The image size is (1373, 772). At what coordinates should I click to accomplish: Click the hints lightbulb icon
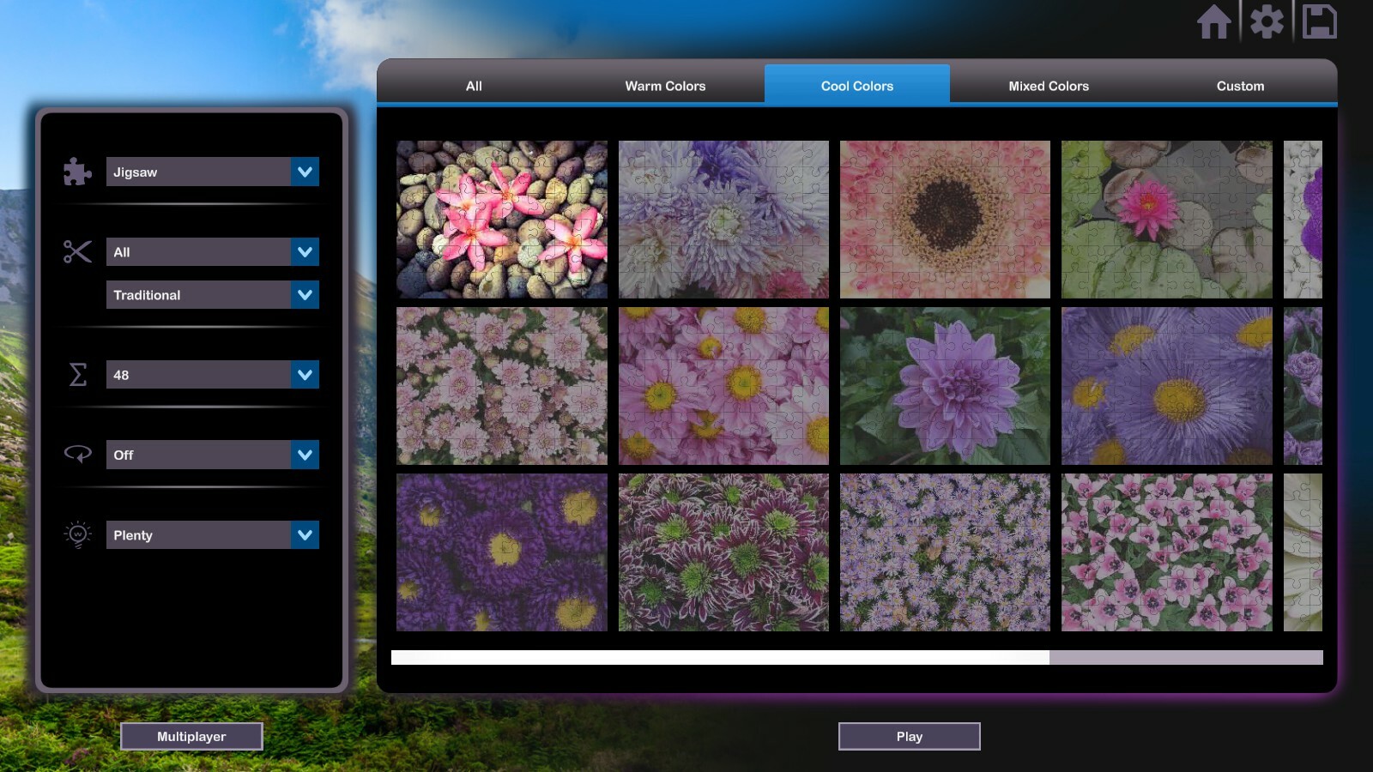(x=77, y=534)
